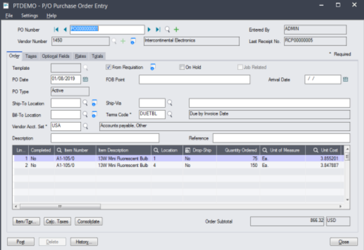
Task: Click the Reference input field
Action: point(281,138)
